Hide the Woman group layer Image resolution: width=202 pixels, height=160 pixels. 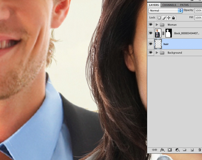(x=150, y=25)
